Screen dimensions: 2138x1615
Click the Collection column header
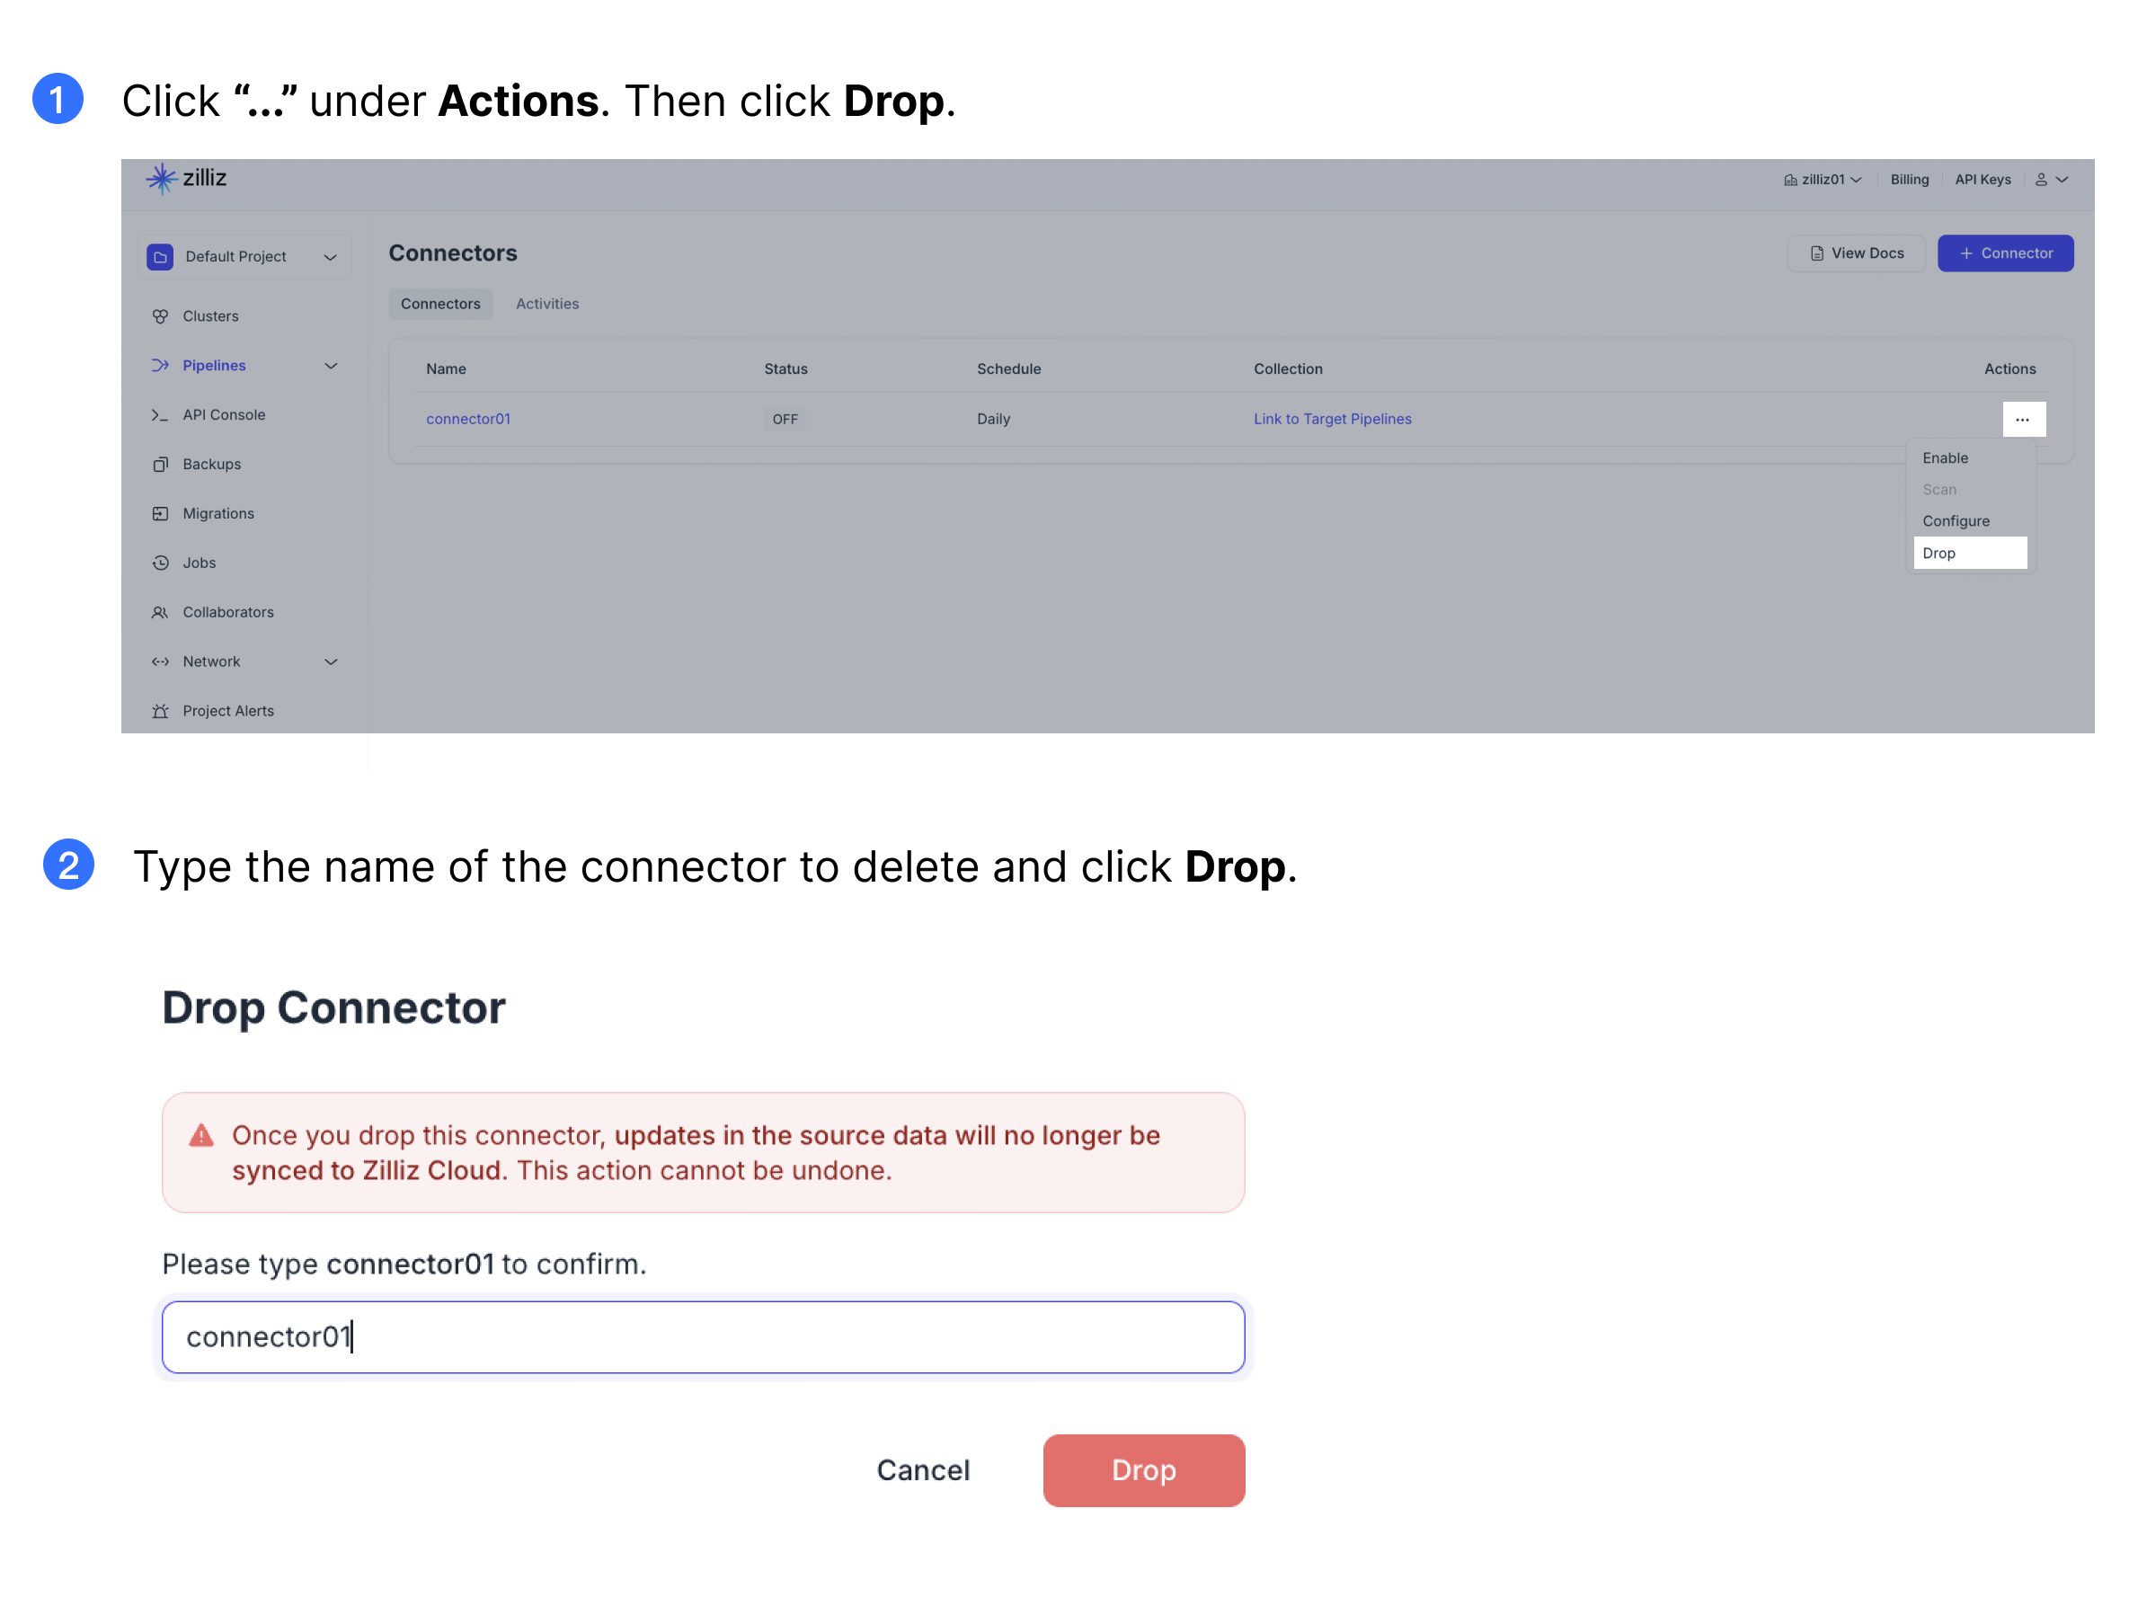click(x=1288, y=369)
